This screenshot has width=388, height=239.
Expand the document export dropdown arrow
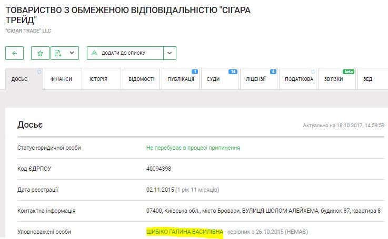point(72,53)
